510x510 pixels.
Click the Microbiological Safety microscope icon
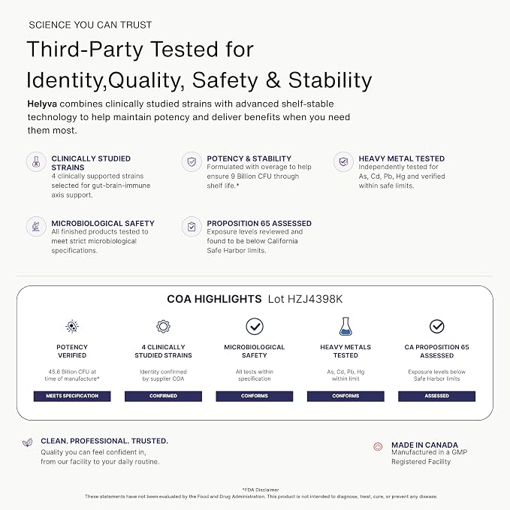click(36, 226)
